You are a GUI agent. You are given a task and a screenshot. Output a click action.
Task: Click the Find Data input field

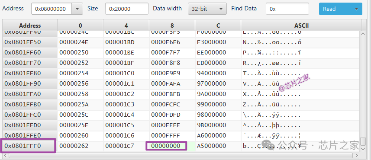(x=287, y=9)
